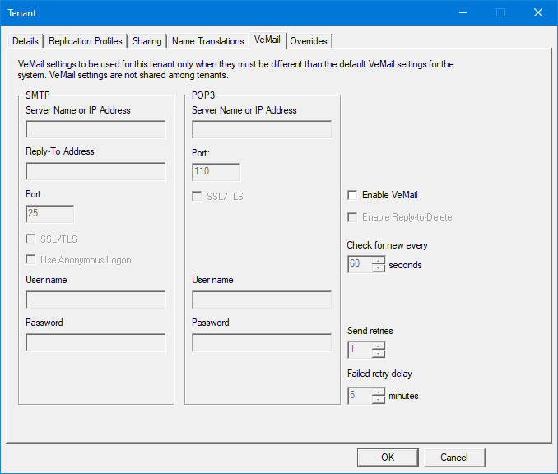Select the POP3 User name field
The image size is (558, 474).
pos(262,300)
